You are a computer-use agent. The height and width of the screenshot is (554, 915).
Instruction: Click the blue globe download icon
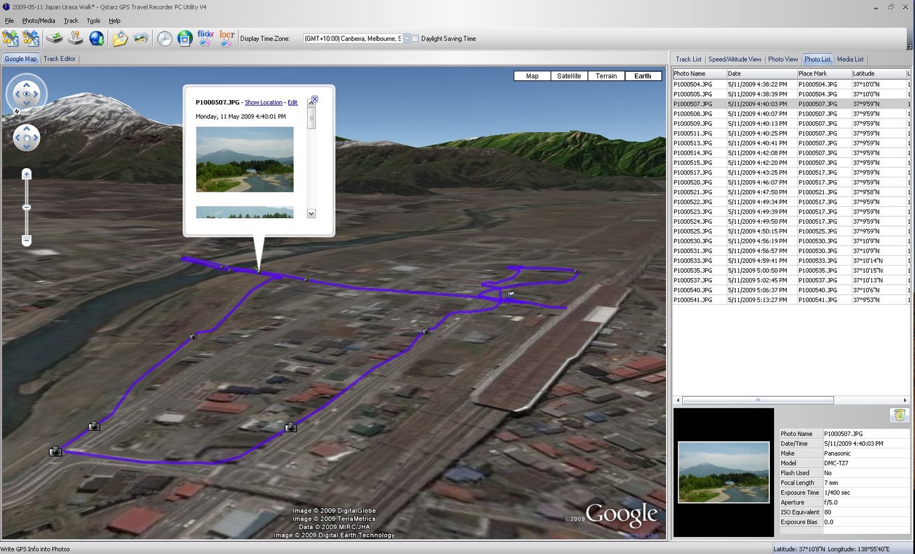[97, 38]
